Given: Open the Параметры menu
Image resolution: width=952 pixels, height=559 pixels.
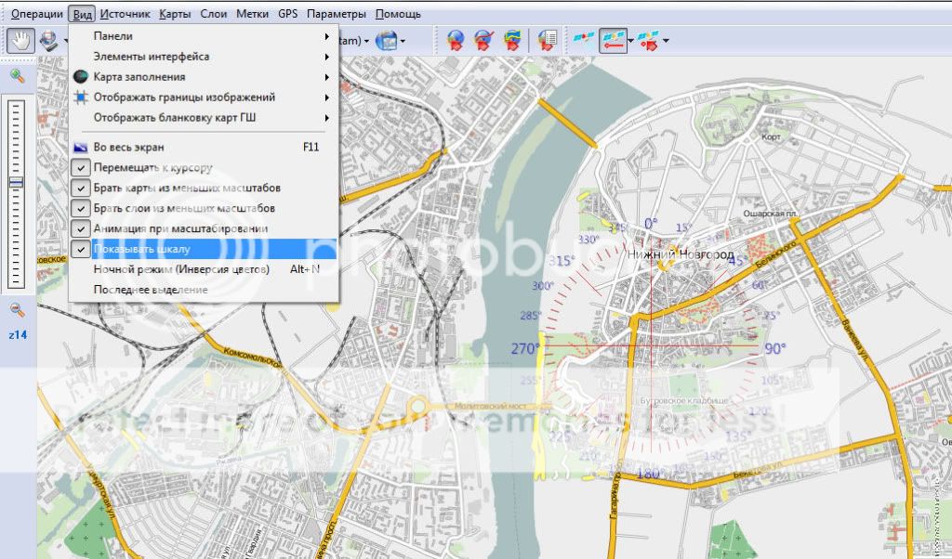Looking at the screenshot, I should [337, 14].
